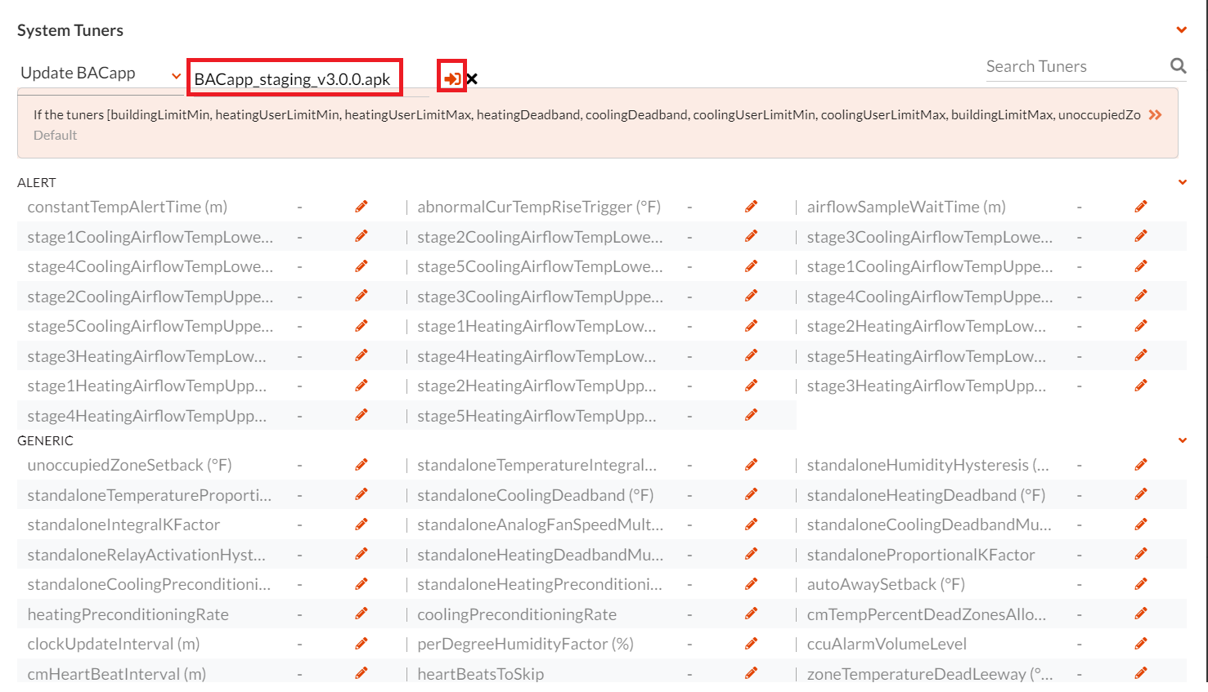Edit constantTempAlertTime using its pencil icon

[362, 207]
